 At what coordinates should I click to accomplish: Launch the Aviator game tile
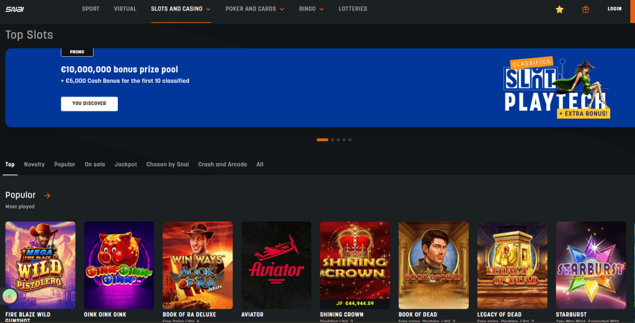(276, 265)
